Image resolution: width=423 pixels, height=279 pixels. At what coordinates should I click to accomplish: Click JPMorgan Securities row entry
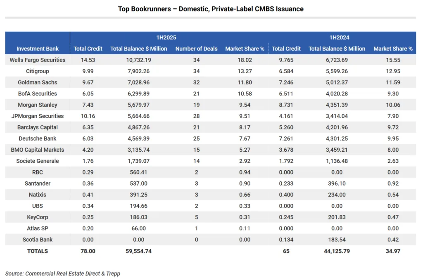pos(37,116)
